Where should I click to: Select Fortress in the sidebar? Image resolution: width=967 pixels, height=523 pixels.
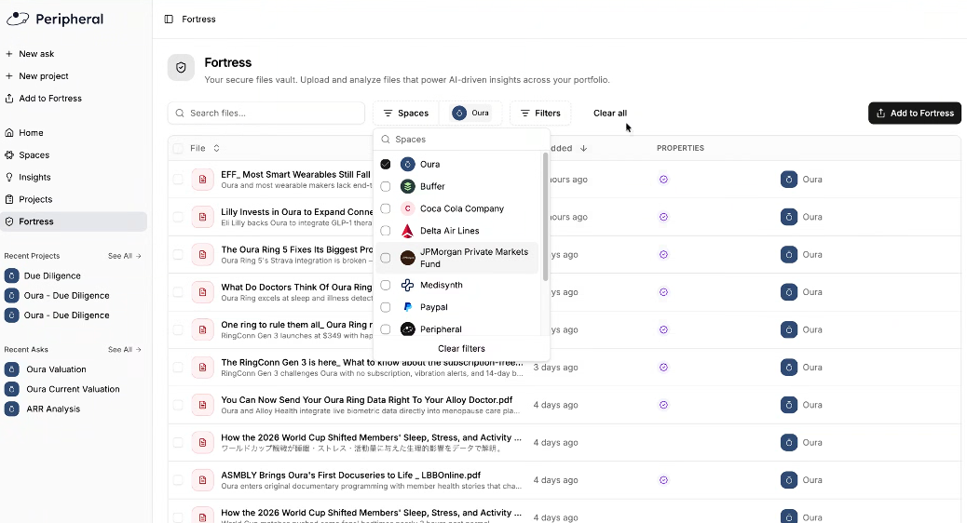click(74, 221)
